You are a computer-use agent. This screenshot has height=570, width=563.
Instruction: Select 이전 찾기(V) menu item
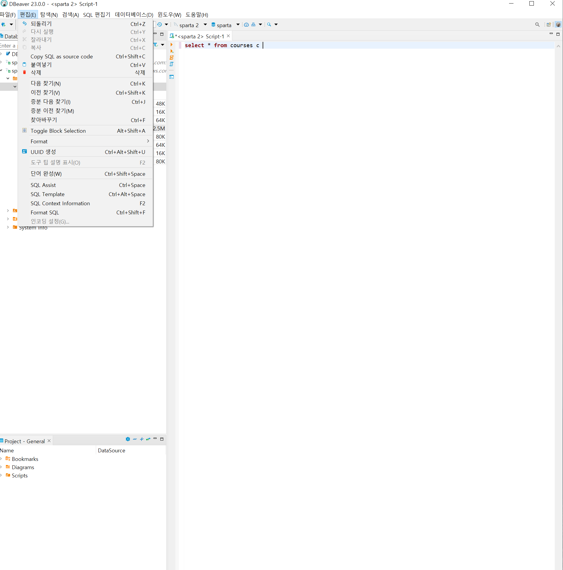(x=85, y=93)
